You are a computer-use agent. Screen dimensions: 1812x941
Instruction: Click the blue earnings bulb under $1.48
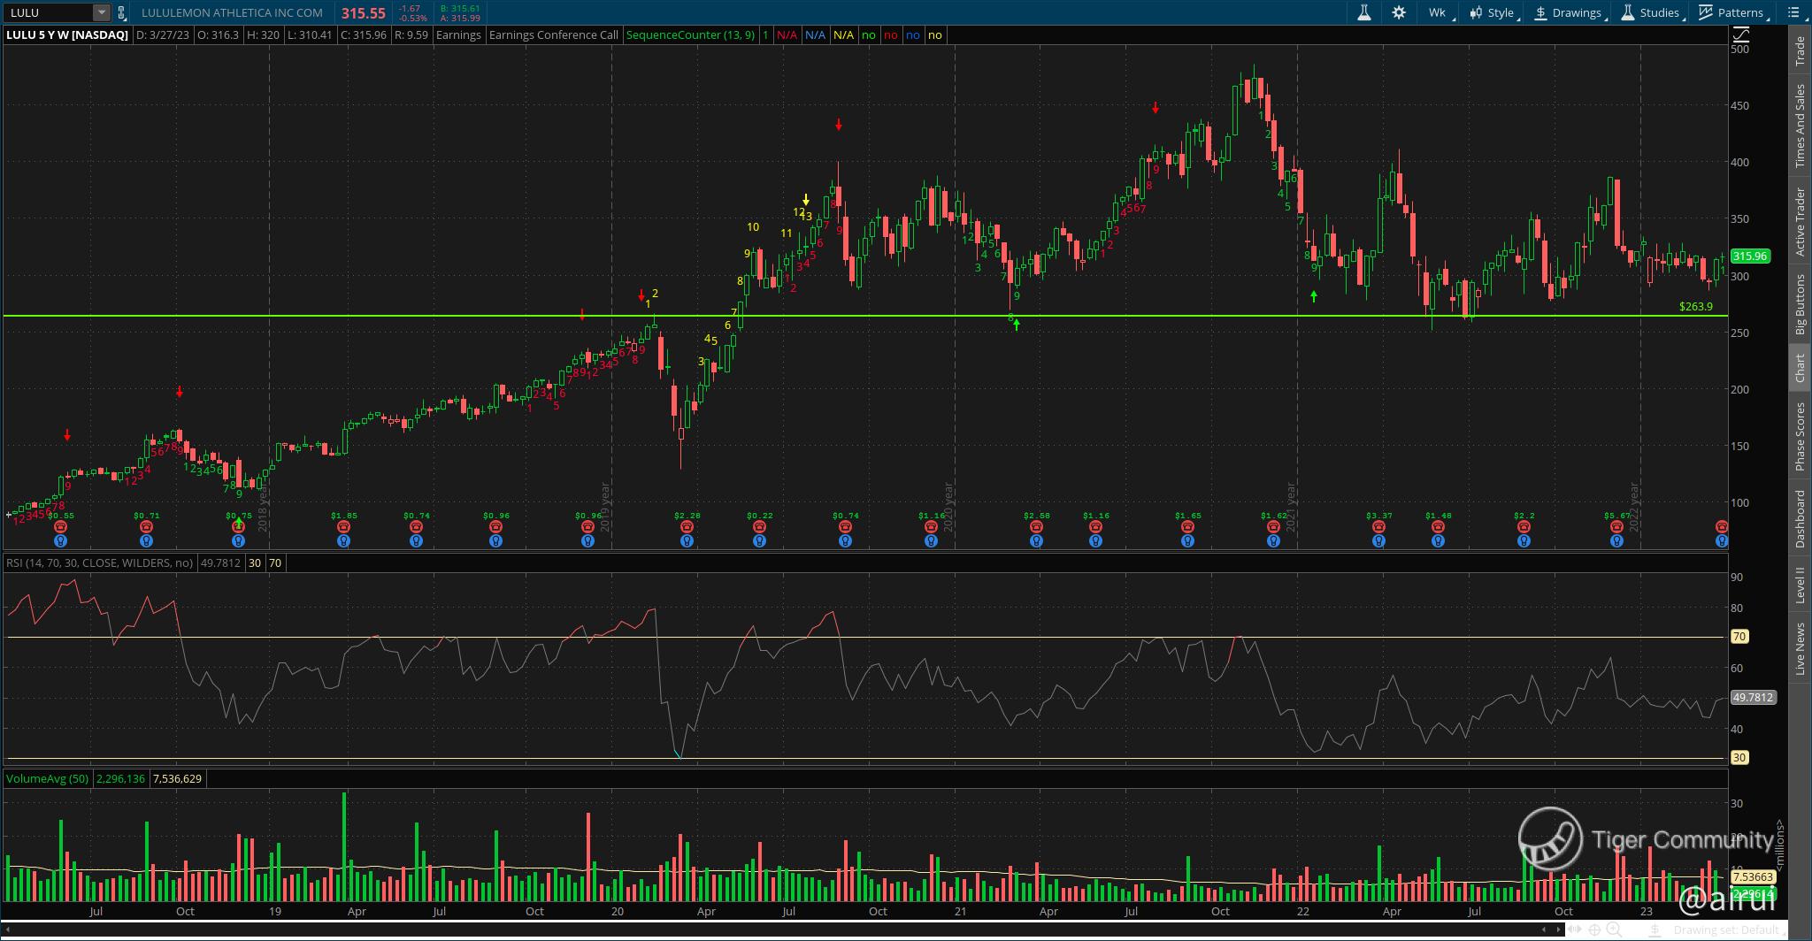pos(1438,540)
